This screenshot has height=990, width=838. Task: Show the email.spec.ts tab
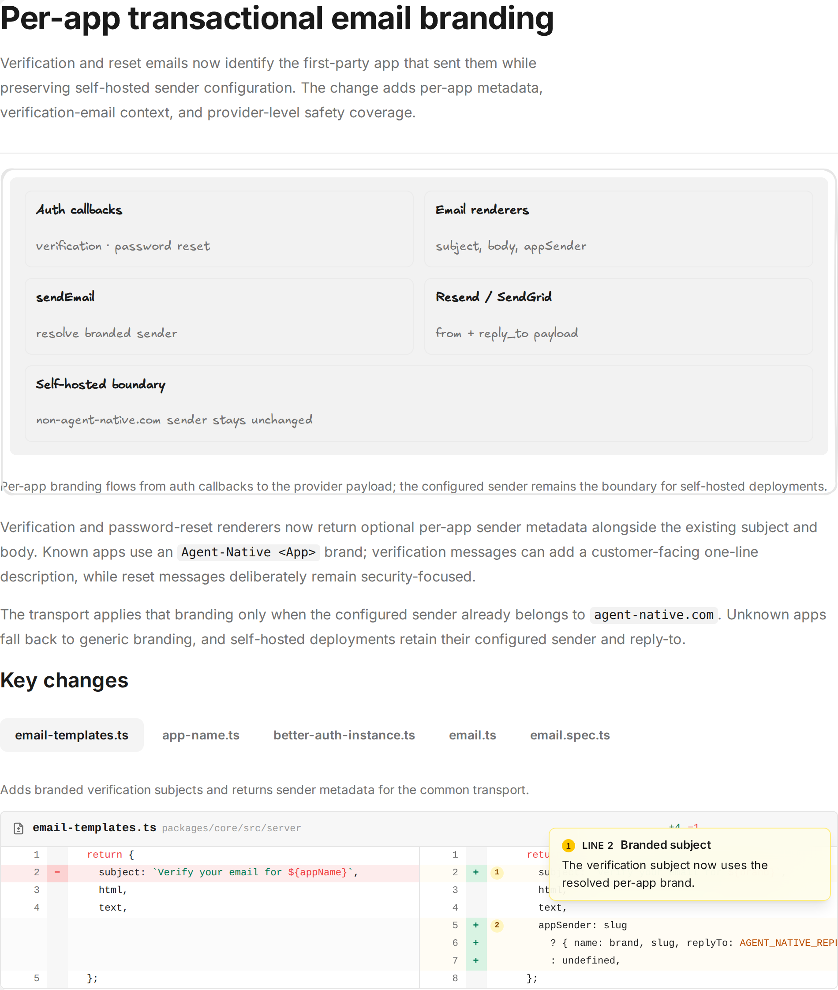tap(569, 735)
